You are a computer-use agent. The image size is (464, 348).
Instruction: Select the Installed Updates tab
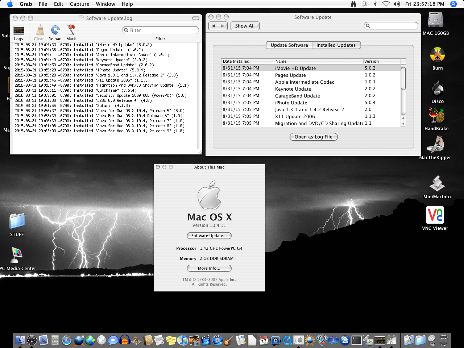pyautogui.click(x=336, y=45)
